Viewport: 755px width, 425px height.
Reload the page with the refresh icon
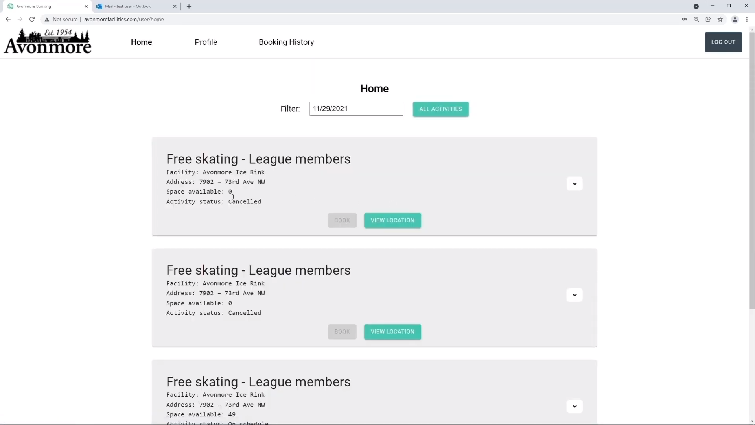pos(32,19)
